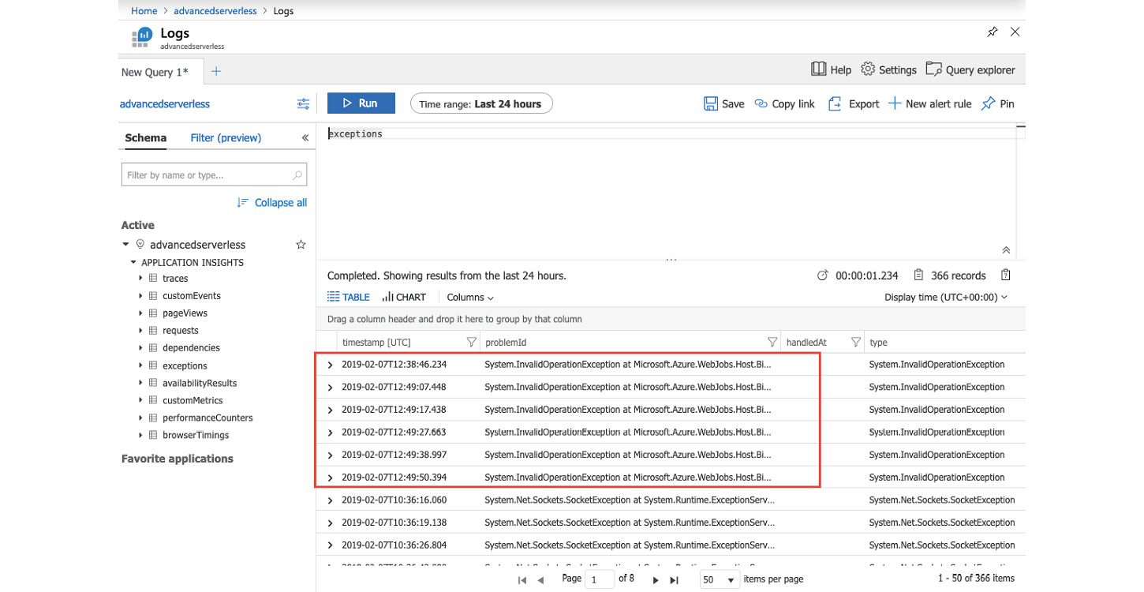Open scope settings icon beside advancedserverless
The height and width of the screenshot is (592, 1144).
(x=303, y=103)
